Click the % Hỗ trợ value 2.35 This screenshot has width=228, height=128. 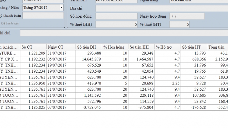[168, 83]
